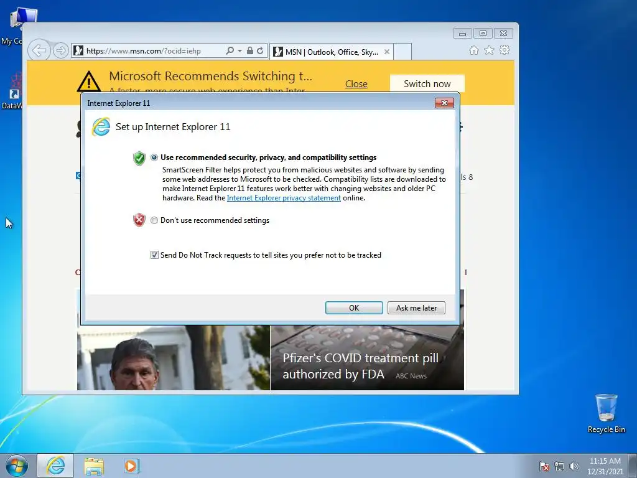The width and height of the screenshot is (637, 478).
Task: Click the MSN site icon in address bar
Action: click(78, 51)
